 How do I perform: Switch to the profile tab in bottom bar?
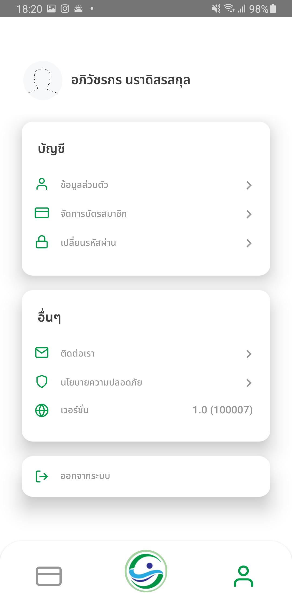(x=243, y=576)
